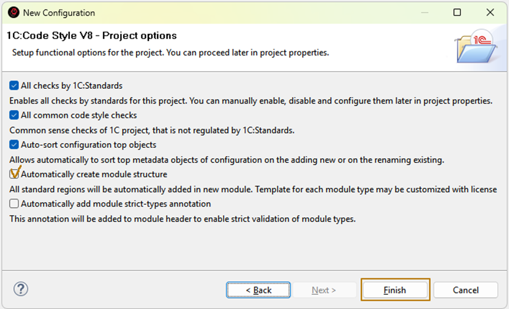Minimize the New Configuration dialog

(424, 12)
